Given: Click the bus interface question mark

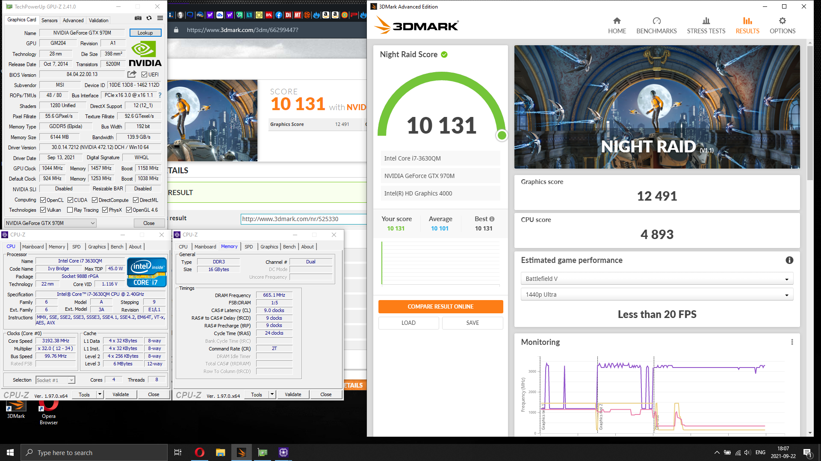Looking at the screenshot, I should (x=160, y=95).
